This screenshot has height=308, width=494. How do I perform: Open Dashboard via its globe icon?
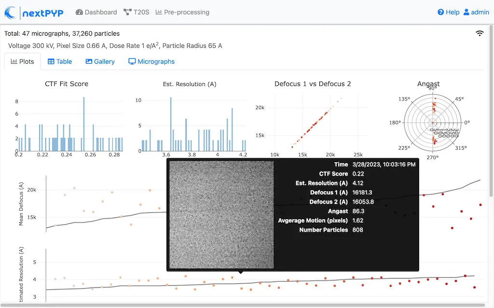coord(79,12)
